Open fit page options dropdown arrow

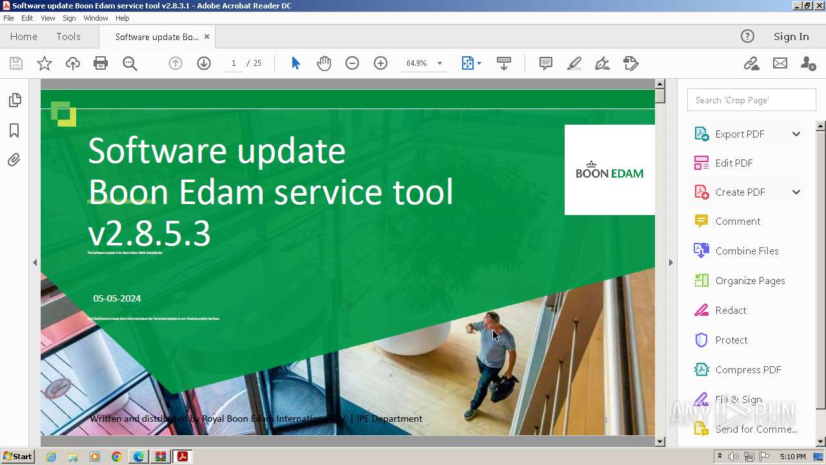click(x=479, y=63)
